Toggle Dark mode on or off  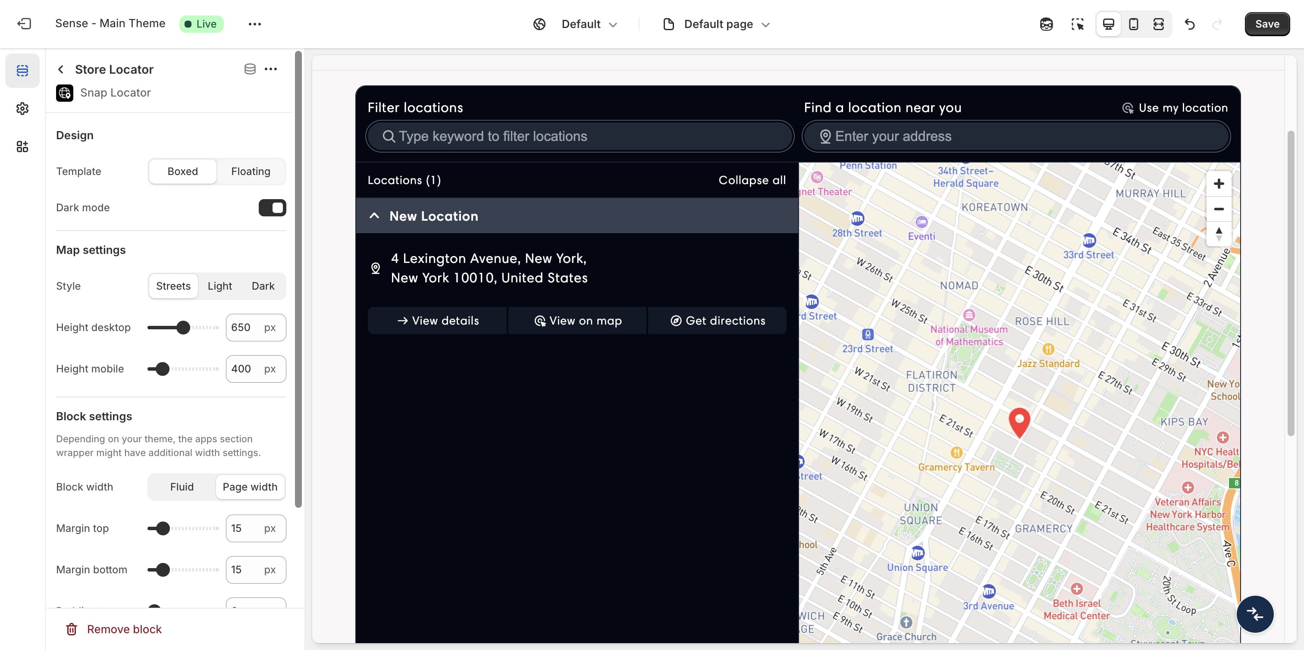273,207
